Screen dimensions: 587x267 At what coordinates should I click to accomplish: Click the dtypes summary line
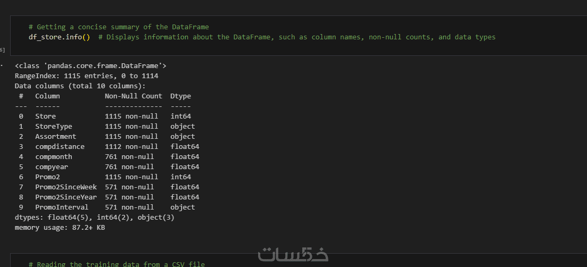point(94,218)
